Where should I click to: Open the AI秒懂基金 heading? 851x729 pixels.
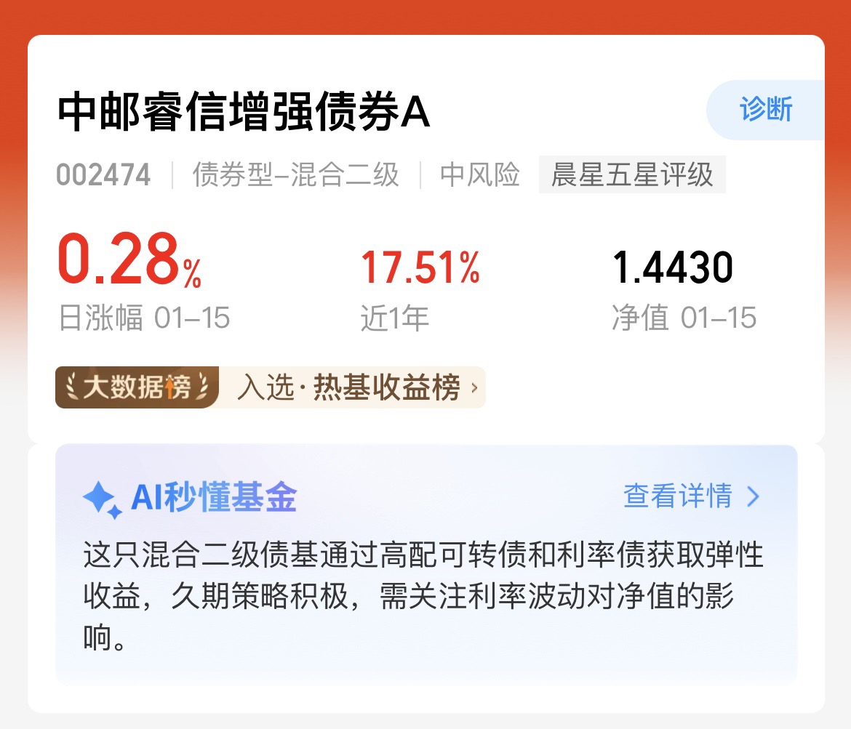click(x=214, y=496)
